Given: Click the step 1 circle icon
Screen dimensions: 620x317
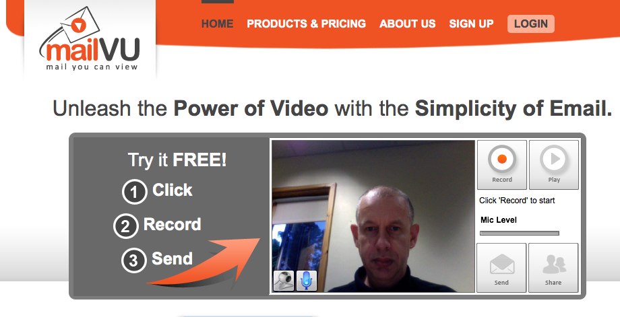Looking at the screenshot, I should click(x=134, y=192).
